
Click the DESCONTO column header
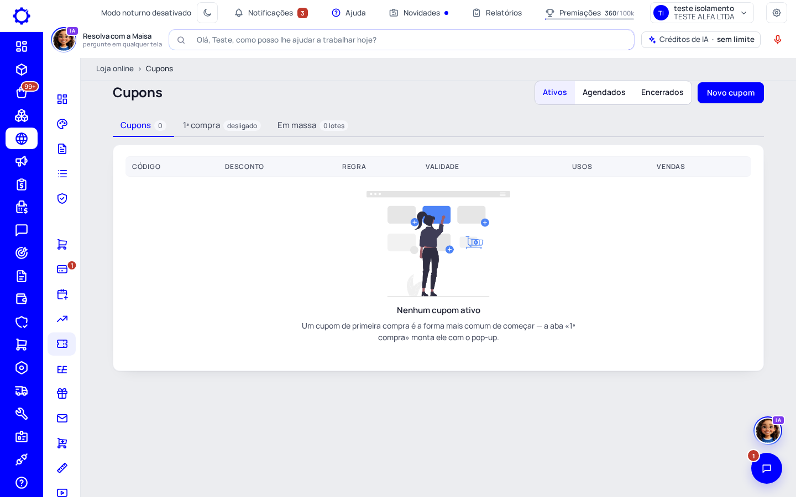pos(244,167)
